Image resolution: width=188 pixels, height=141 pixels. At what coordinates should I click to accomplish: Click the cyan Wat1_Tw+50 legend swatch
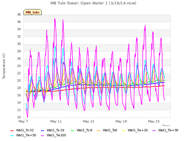click(12, 136)
